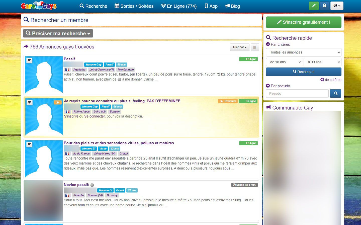Click the green pencil sign-up icon in header
The width and height of the screenshot is (361, 225).
pos(314,6)
